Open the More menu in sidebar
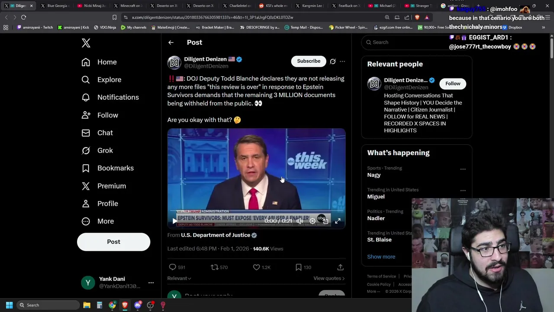 (x=98, y=221)
